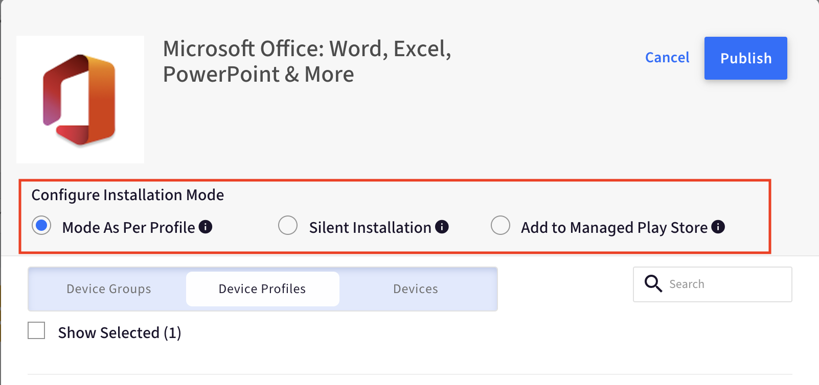The height and width of the screenshot is (385, 819).
Task: Open info icon next to Silent Installation
Action: [x=442, y=227]
